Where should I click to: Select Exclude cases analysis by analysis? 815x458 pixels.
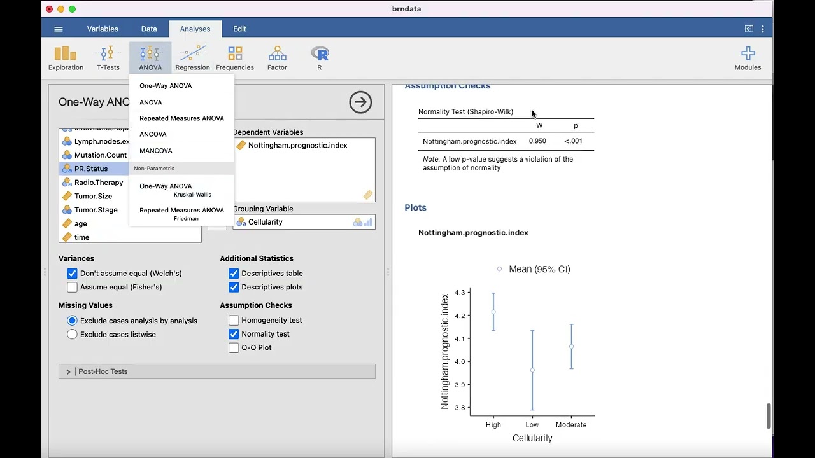coord(72,321)
